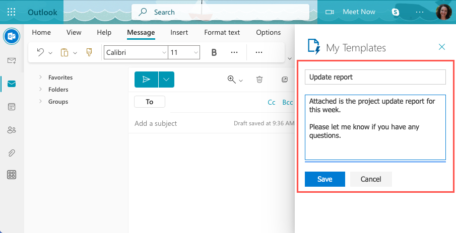Open more formatting options next to Bold

click(234, 52)
